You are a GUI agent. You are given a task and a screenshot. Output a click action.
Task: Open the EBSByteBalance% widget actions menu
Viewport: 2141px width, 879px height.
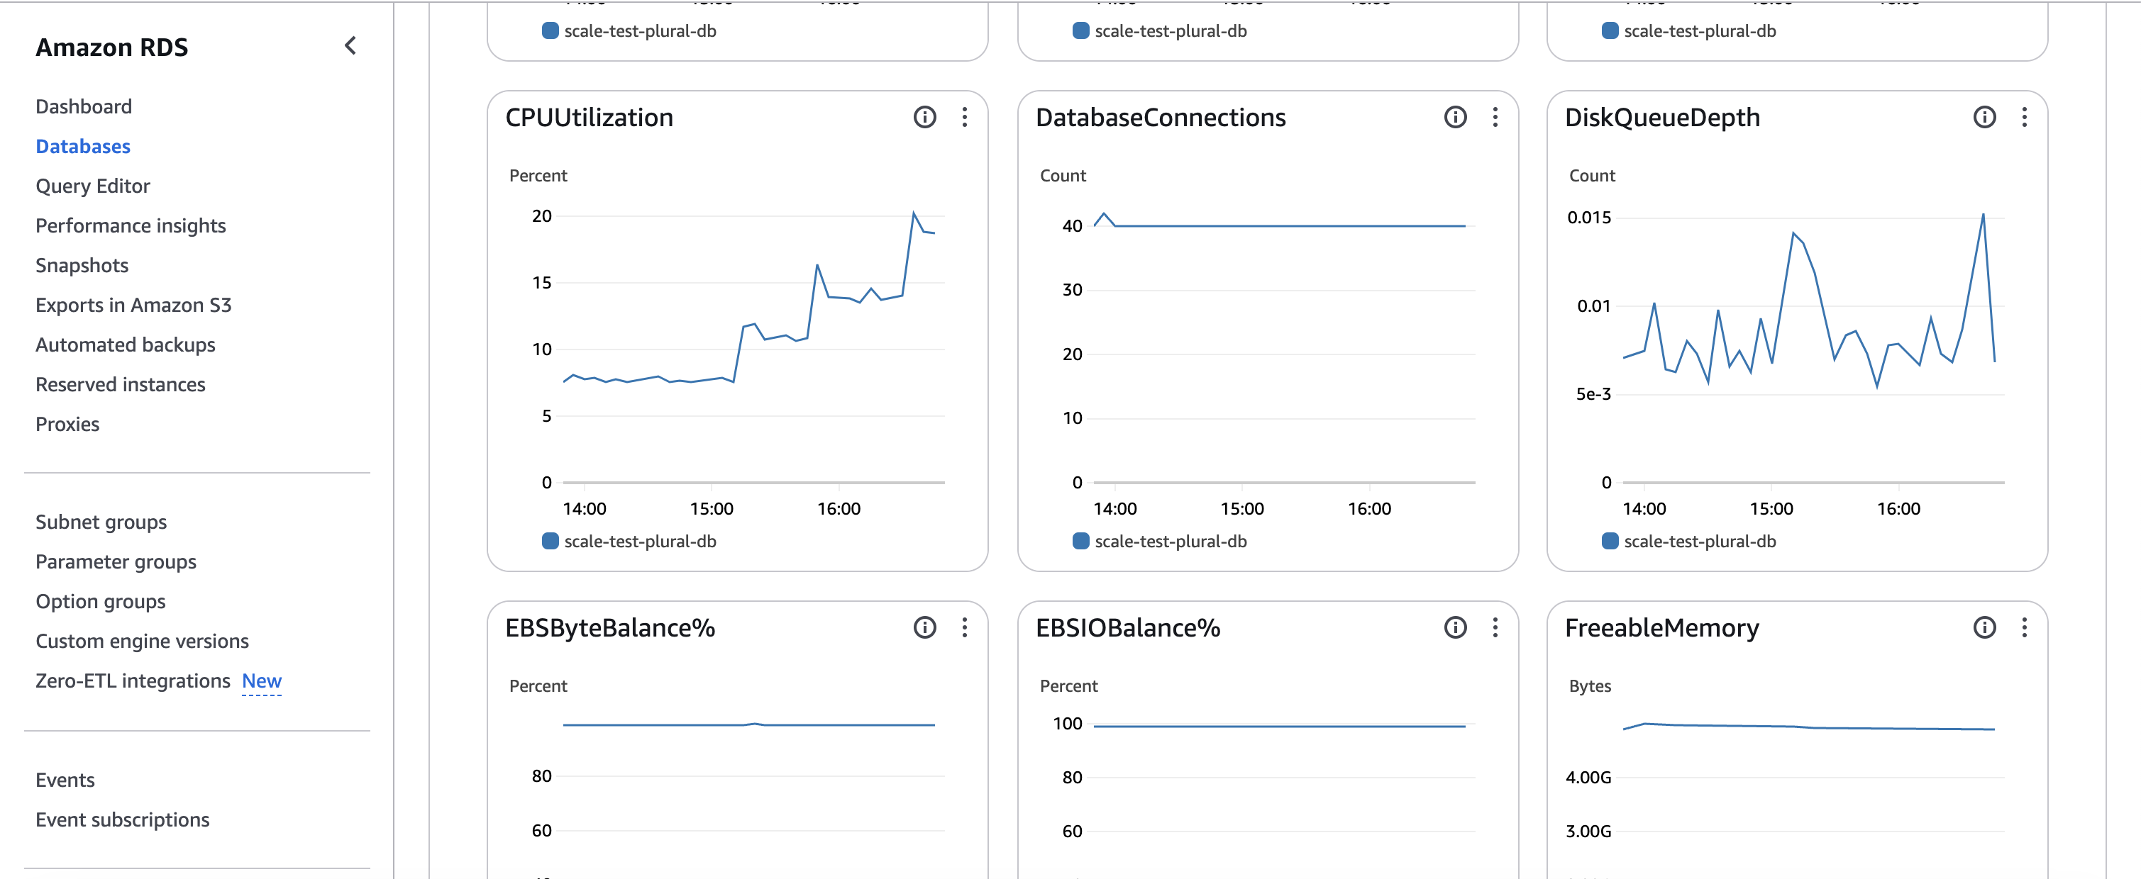click(964, 627)
